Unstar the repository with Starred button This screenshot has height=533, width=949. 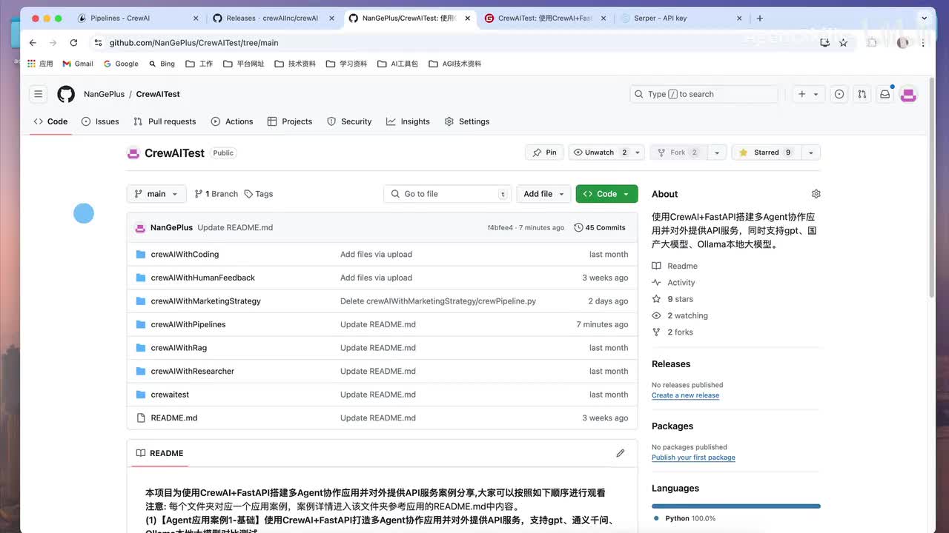click(766, 152)
